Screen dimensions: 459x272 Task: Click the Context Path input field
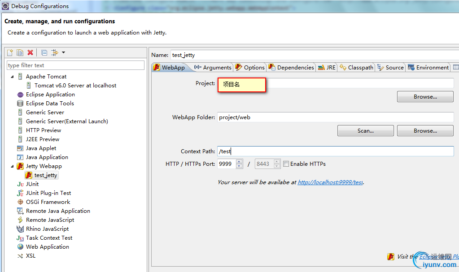(x=336, y=151)
